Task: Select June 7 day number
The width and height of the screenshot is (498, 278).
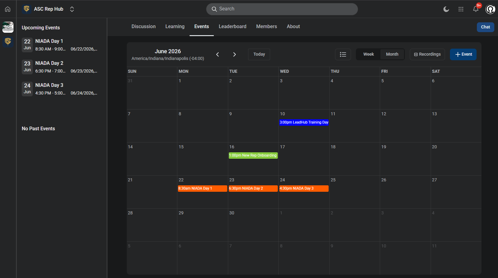Action: point(129,114)
